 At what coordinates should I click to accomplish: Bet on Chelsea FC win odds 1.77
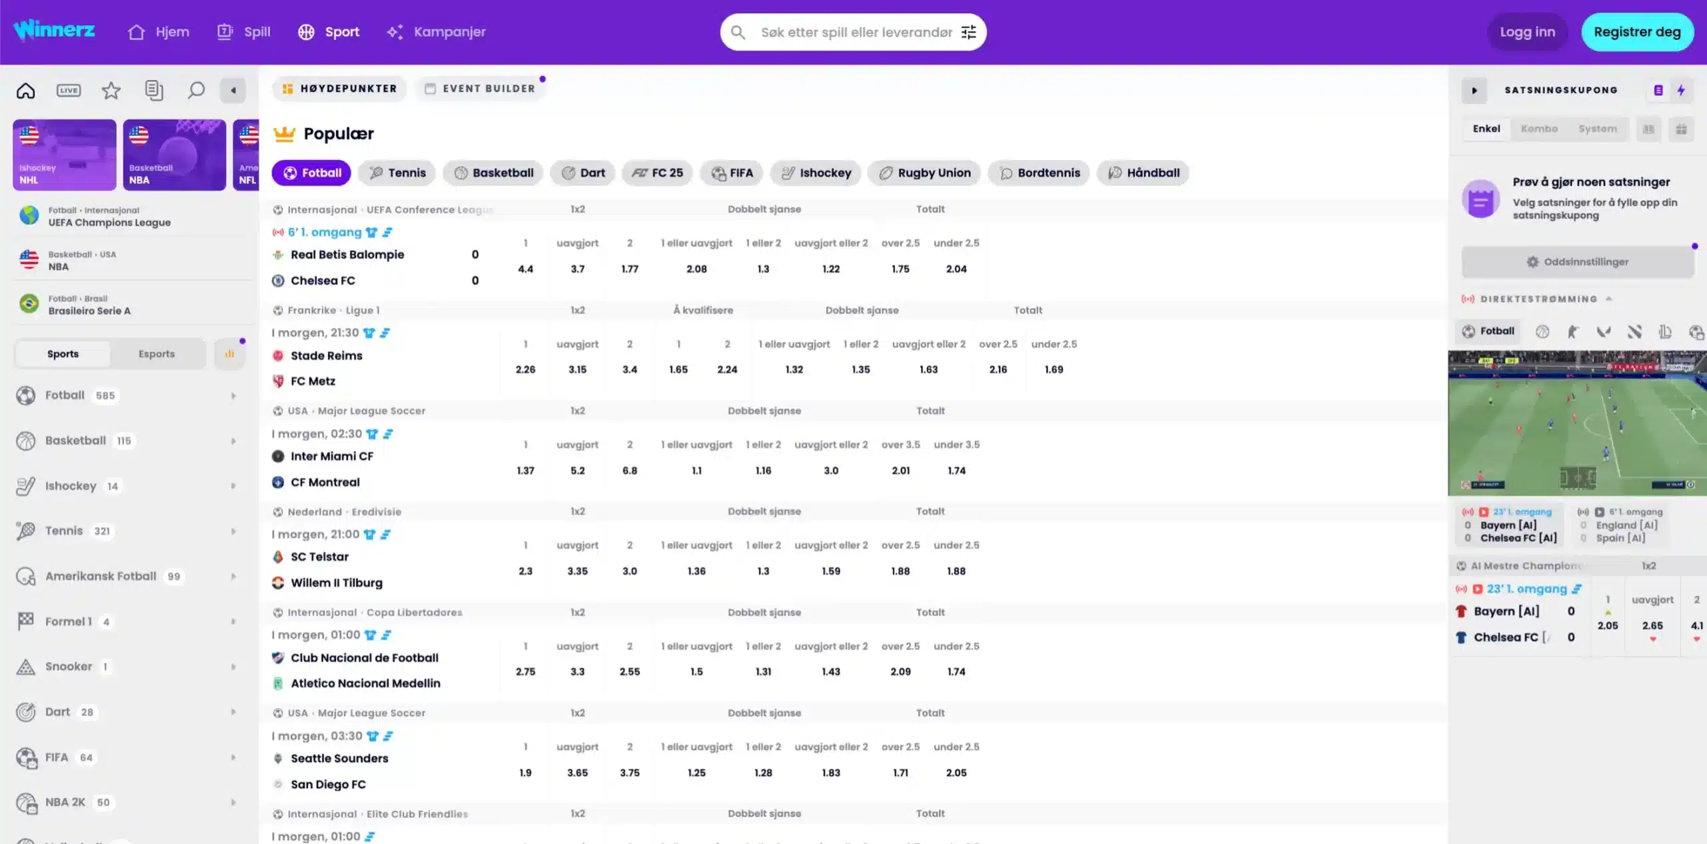(x=629, y=269)
